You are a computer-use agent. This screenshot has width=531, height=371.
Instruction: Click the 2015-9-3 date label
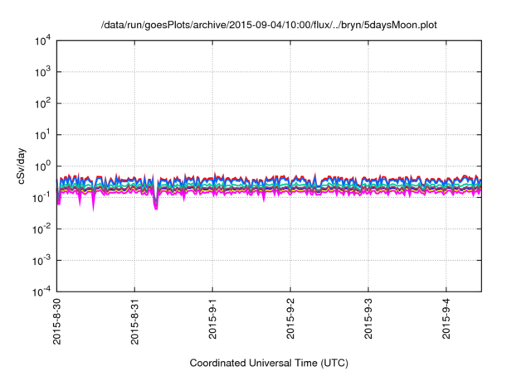[x=368, y=318]
